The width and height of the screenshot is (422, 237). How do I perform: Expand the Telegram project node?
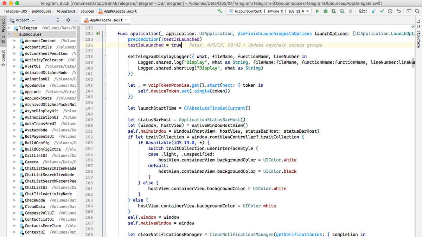click(9, 28)
